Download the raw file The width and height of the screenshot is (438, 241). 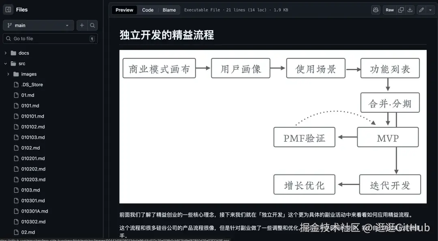pyautogui.click(x=410, y=9)
